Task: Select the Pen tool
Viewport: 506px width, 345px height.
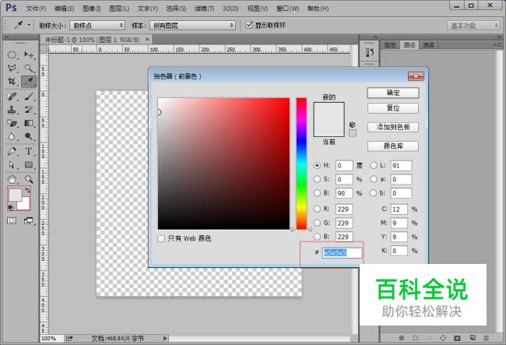Action: [12, 151]
